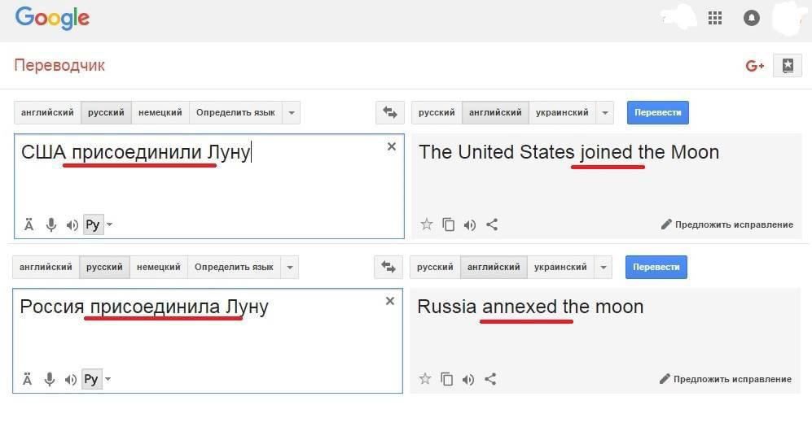Toggle Ру keyboard in top input box
This screenshot has width=812, height=440.
coord(93,224)
